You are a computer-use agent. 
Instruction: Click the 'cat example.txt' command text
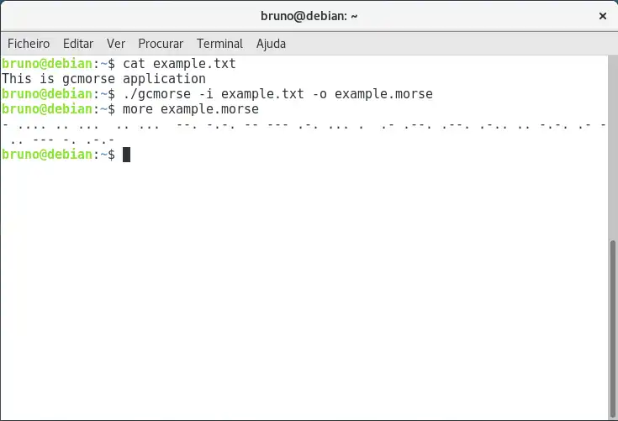pyautogui.click(x=179, y=64)
